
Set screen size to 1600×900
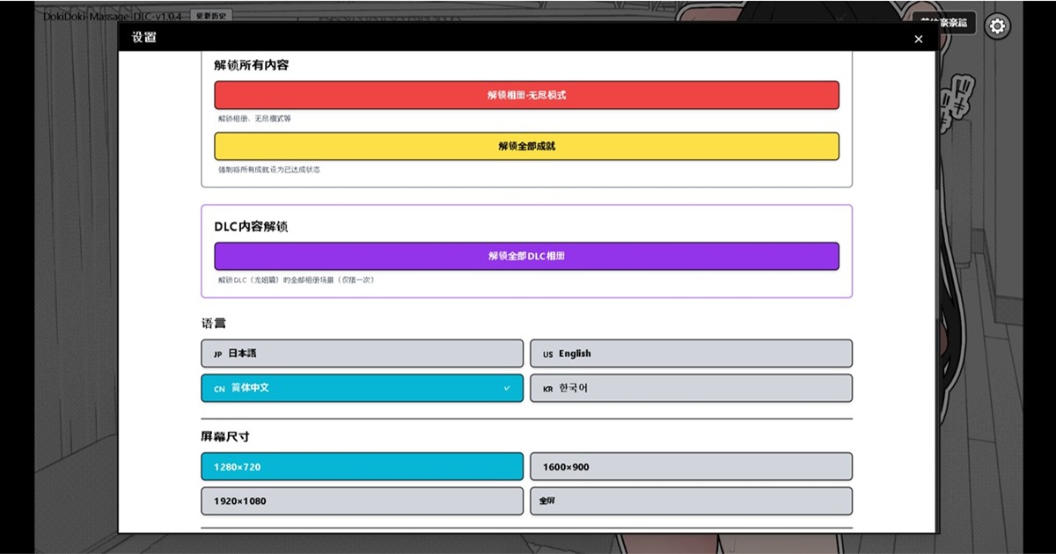[691, 466]
